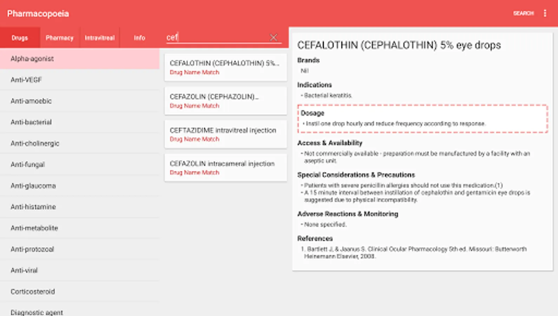Choose the Anti-amoebic category
This screenshot has width=558, height=316.
(80, 101)
